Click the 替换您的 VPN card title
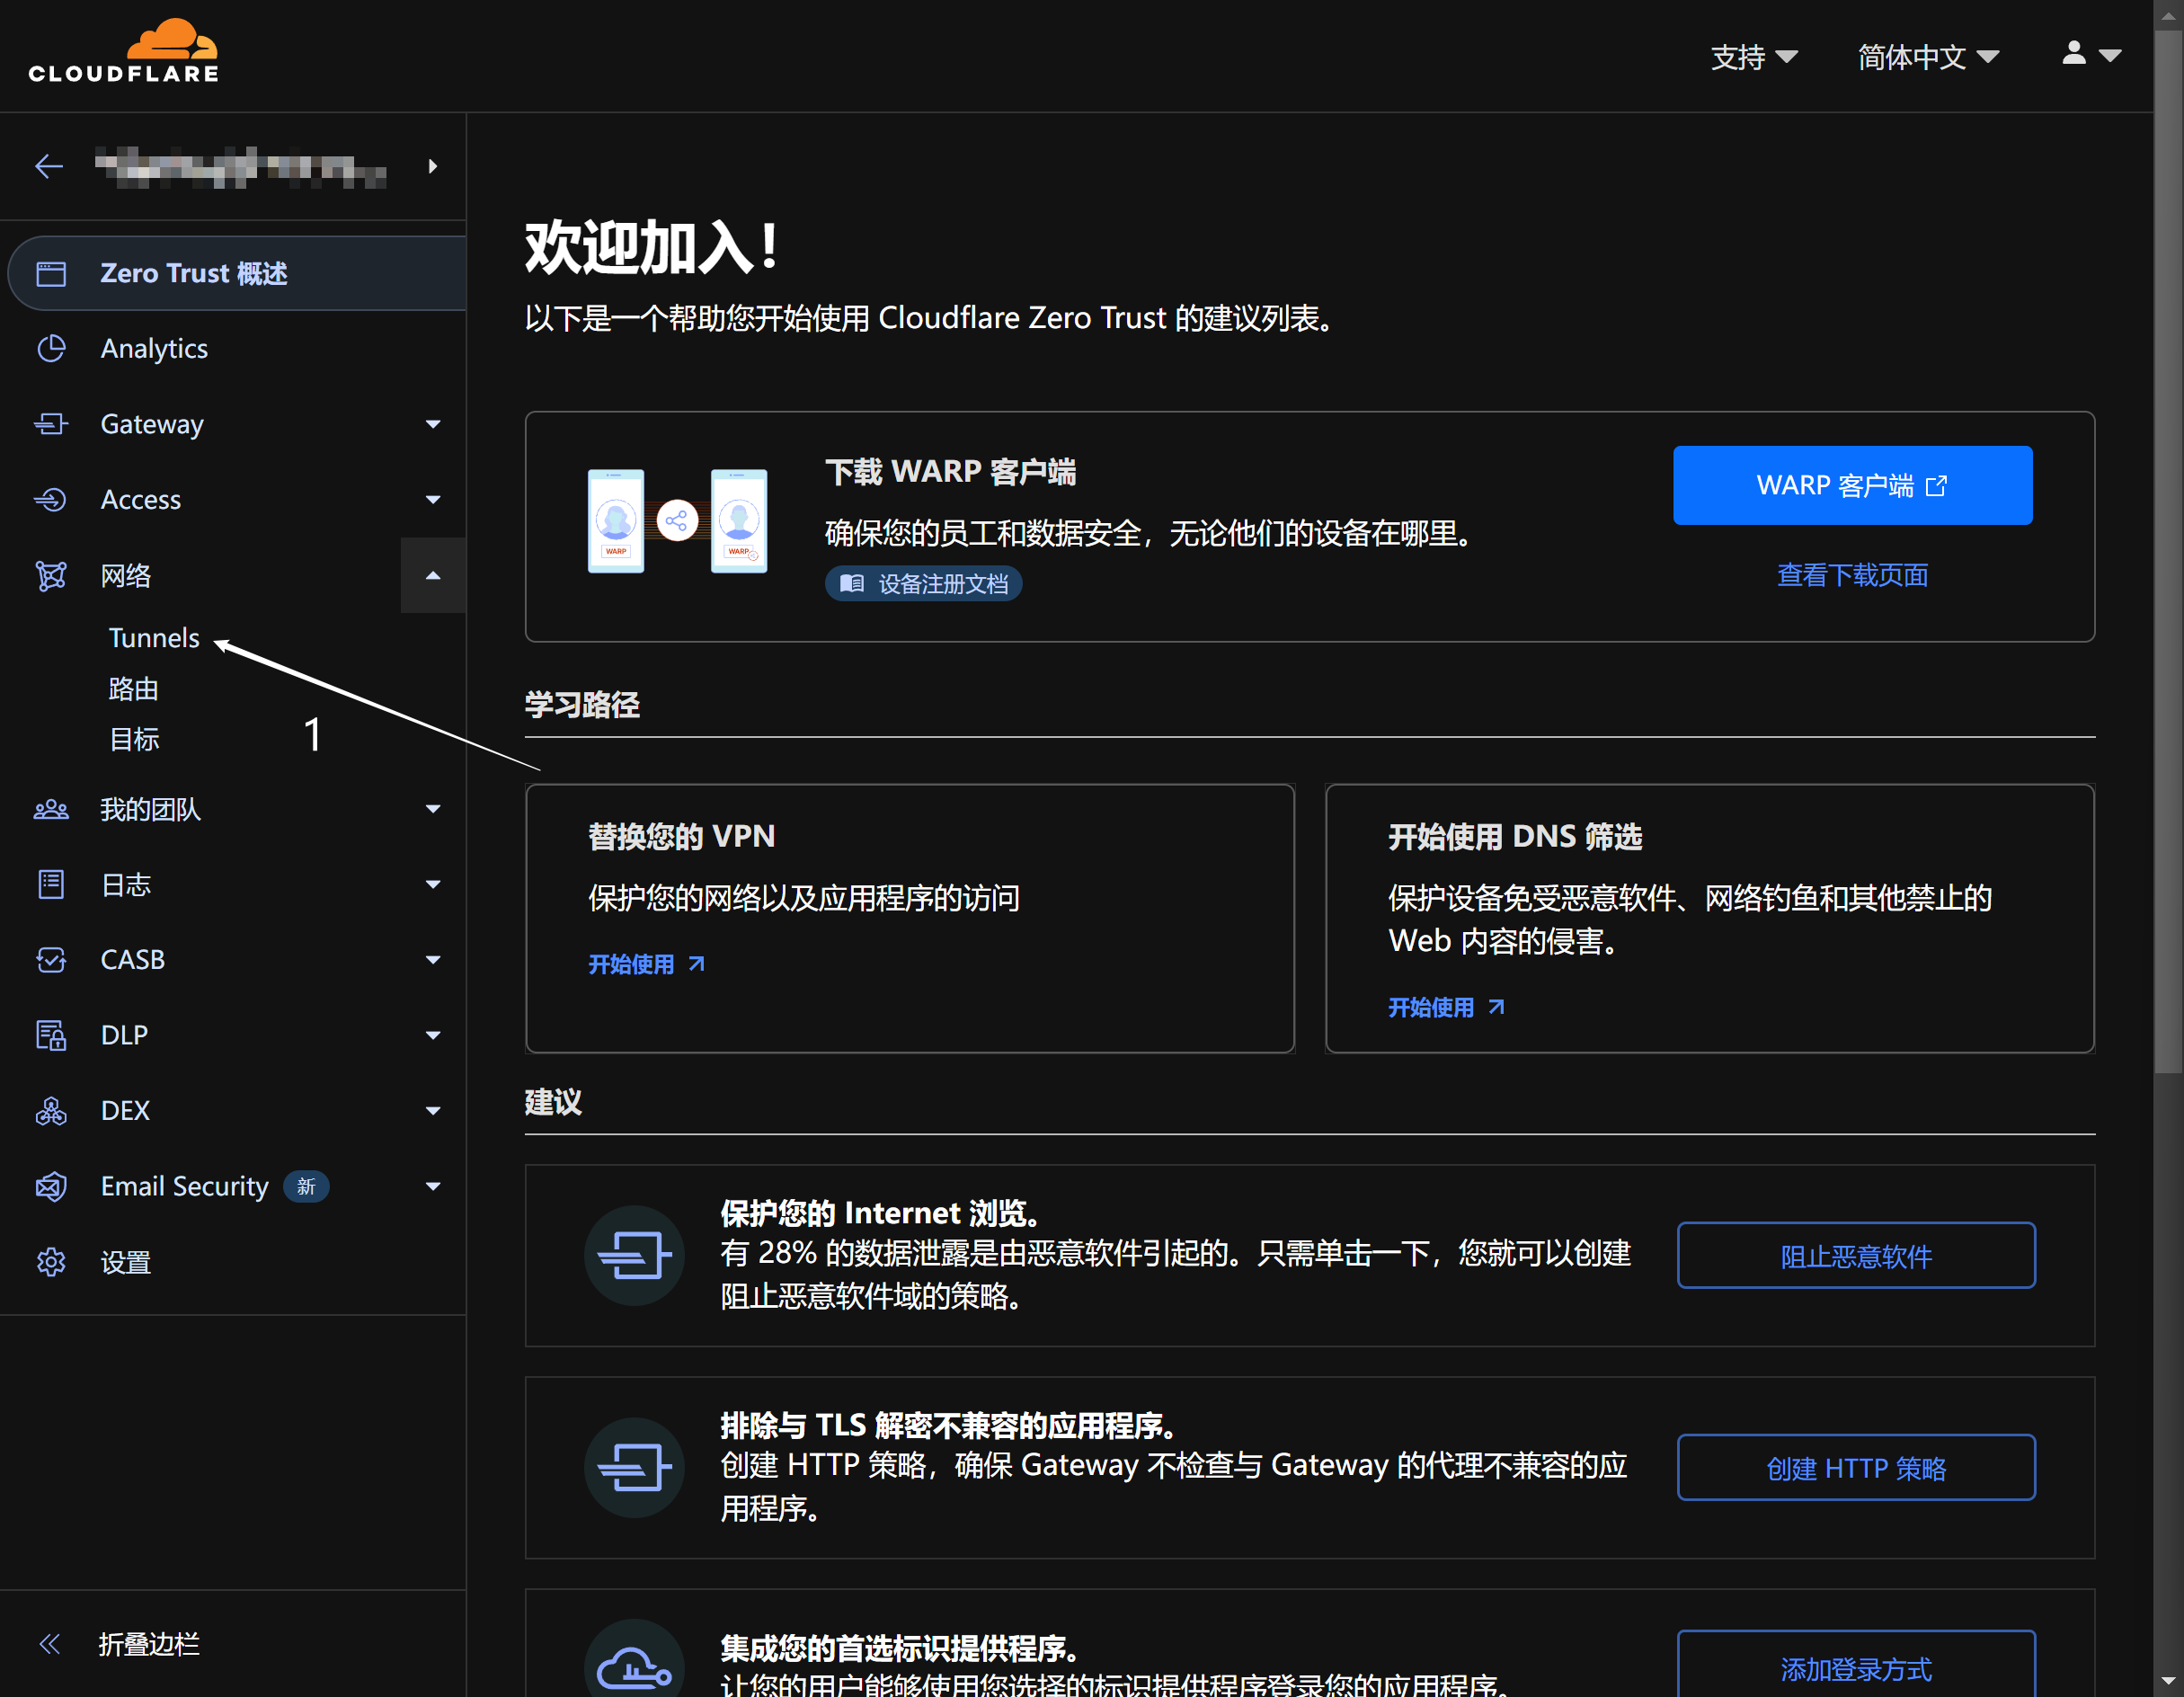This screenshot has width=2184, height=1697. (x=681, y=836)
